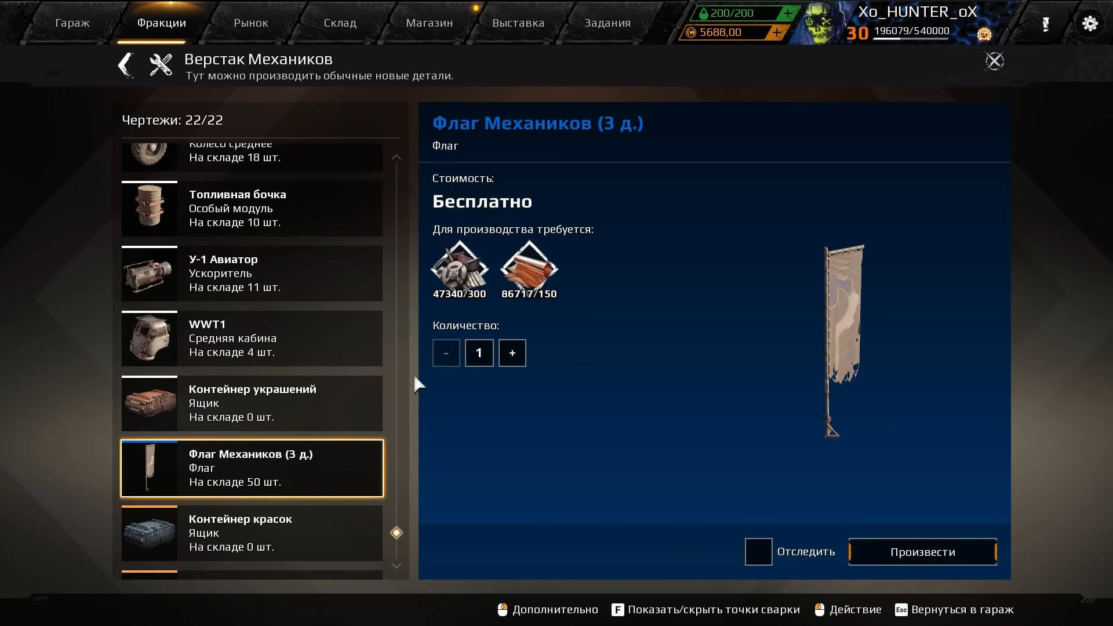Add coins with the orange plus icon
Viewport: 1113px width, 626px height.
click(776, 32)
